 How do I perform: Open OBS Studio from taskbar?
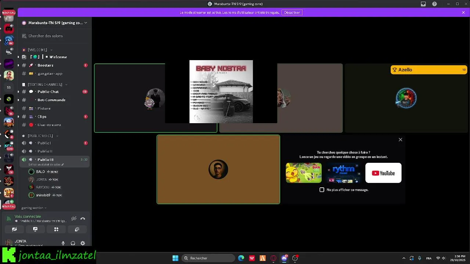[295, 258]
